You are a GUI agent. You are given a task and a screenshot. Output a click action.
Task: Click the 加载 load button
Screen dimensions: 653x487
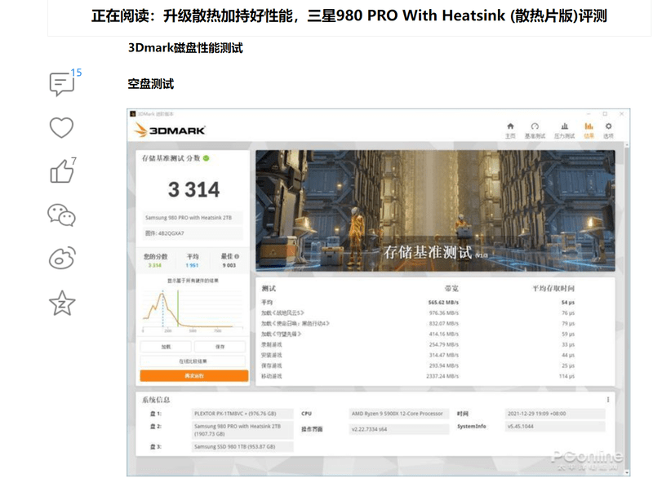click(x=166, y=347)
